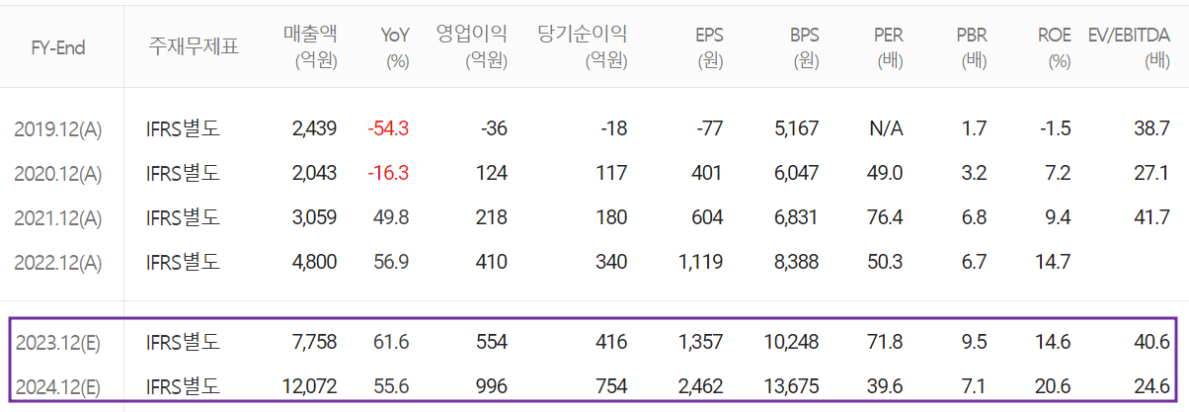Click 2019 EV/EBITDA value 38.7
Image resolution: width=1189 pixels, height=412 pixels.
(x=1152, y=128)
